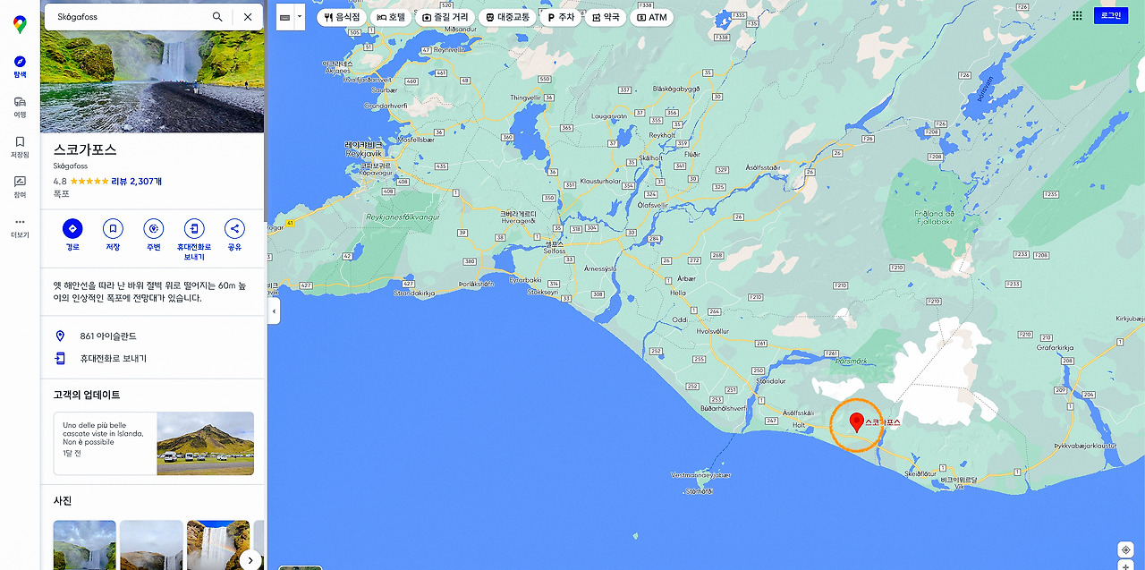Open the 탐색 explore sidebar item
The image size is (1145, 570).
point(20,66)
